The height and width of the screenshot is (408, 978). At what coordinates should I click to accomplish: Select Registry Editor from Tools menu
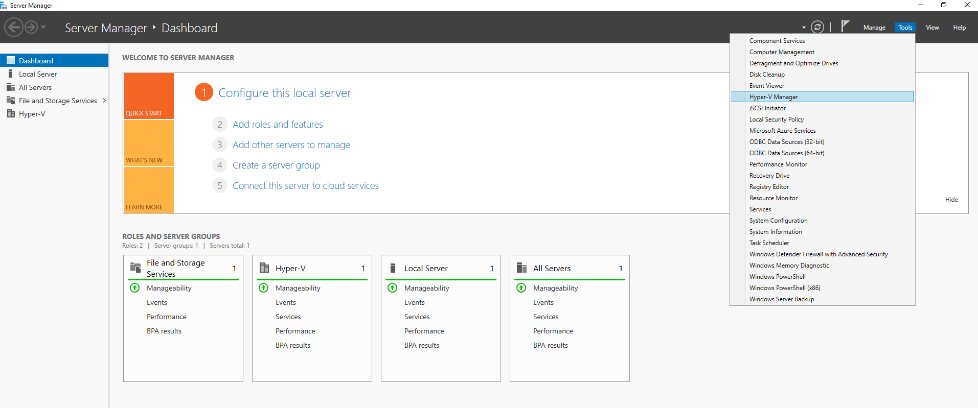coord(823,187)
